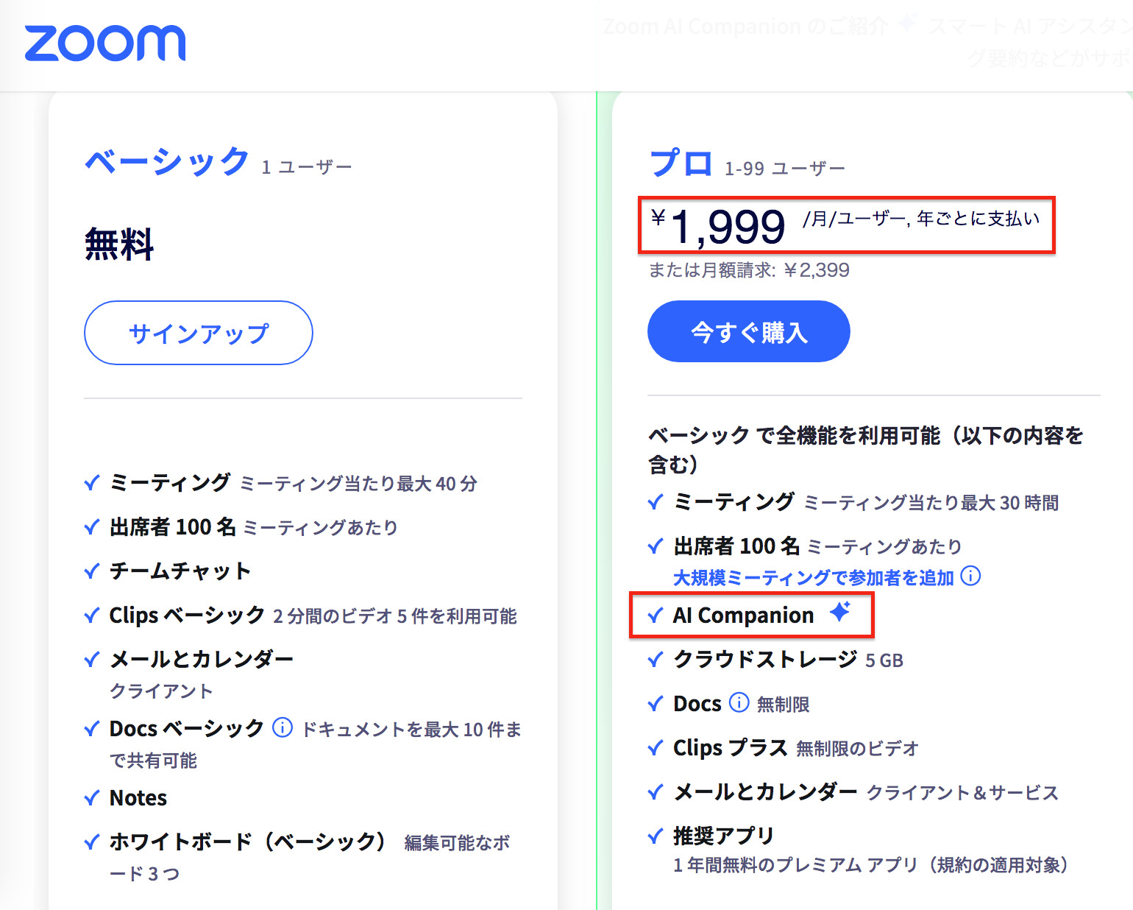
Task: Click the ホワイトボード（ベーシック） feature text
Action: [247, 842]
